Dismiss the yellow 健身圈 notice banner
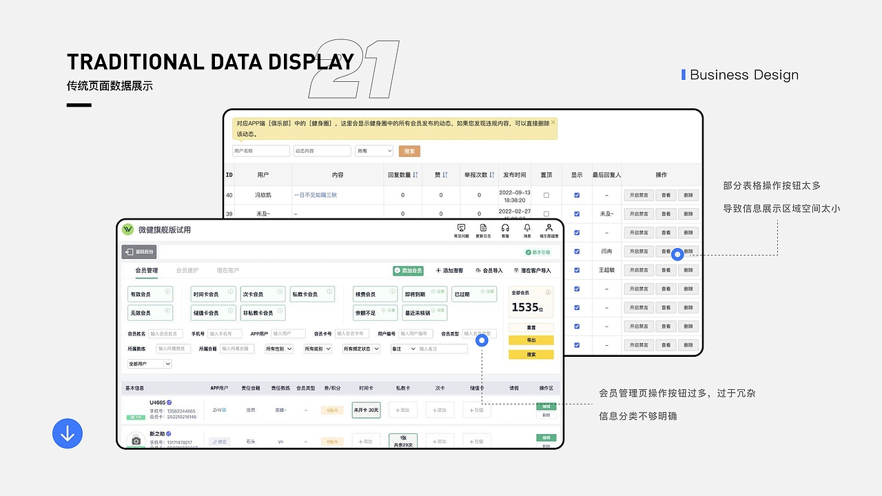The width and height of the screenshot is (882, 496). (553, 122)
